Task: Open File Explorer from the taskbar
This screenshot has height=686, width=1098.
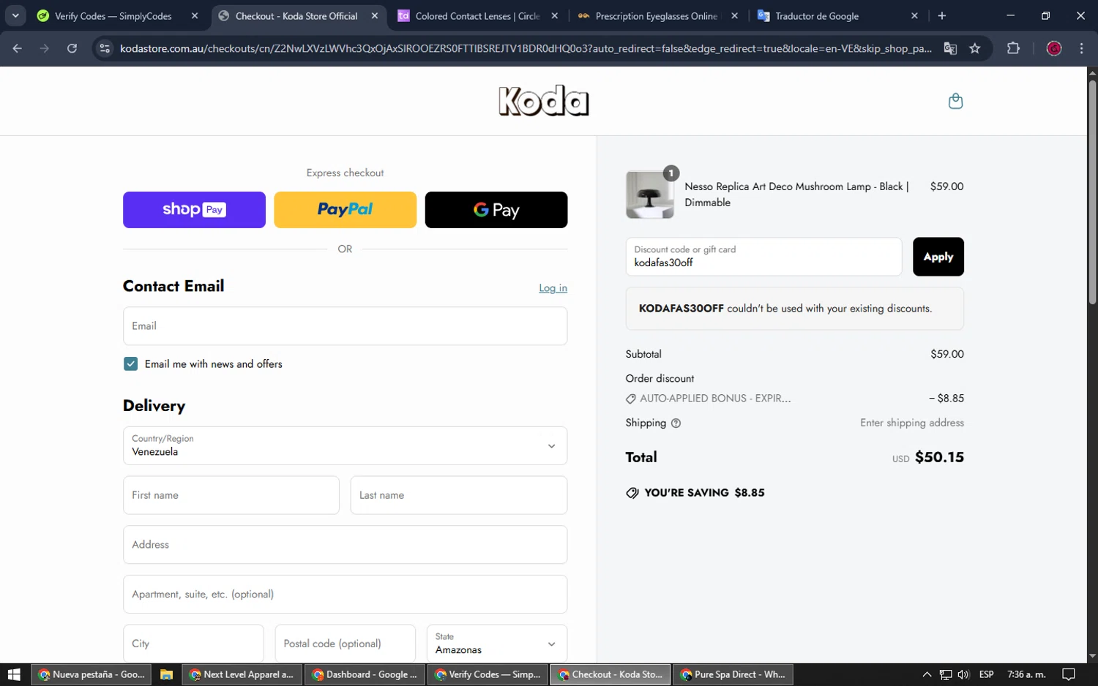Action: click(x=166, y=674)
